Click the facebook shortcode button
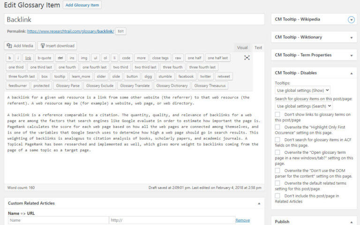Screen dimensions: 360x225 coord(186,76)
